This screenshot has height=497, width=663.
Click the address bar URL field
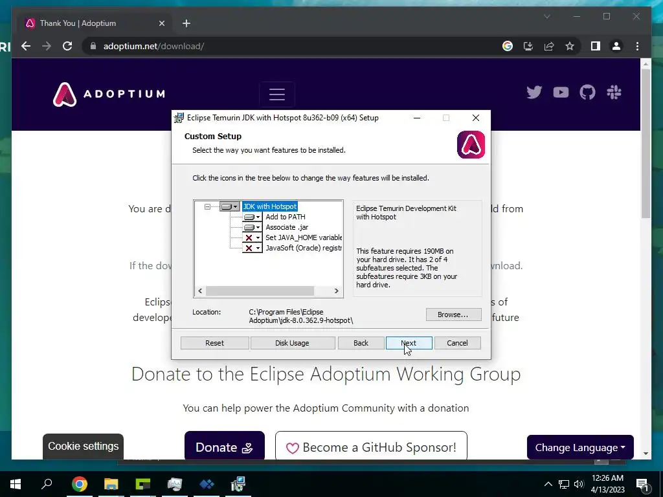point(296,46)
